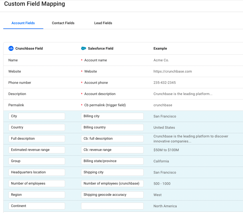Open the Billing city Salesforce dropdown

coord(112,116)
